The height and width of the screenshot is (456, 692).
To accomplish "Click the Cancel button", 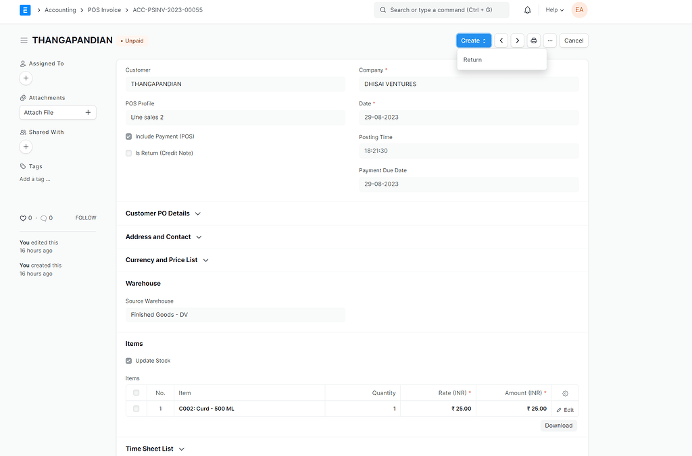I will pos(573,41).
